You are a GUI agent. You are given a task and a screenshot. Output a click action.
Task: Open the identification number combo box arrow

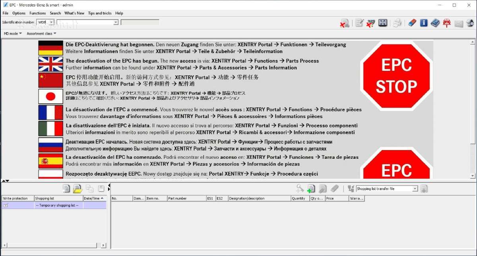click(x=116, y=22)
